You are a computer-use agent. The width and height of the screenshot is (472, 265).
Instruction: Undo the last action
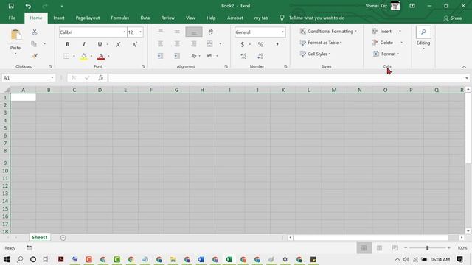(x=28, y=6)
